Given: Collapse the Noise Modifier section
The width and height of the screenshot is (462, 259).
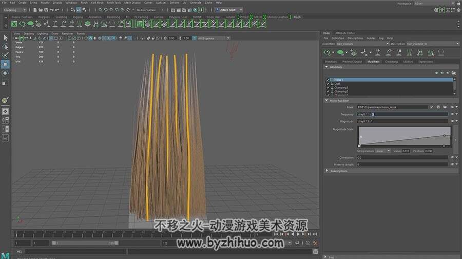Looking at the screenshot, I should pyautogui.click(x=326, y=101).
